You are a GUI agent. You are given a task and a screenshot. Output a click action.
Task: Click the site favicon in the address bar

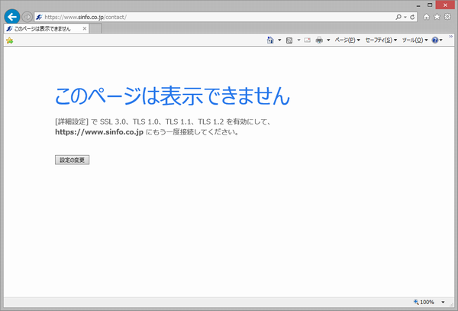click(x=39, y=17)
